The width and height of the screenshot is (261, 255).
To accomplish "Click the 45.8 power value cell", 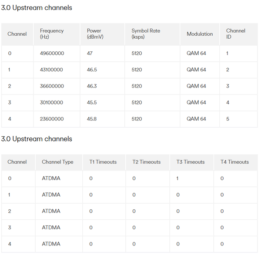I will [x=92, y=119].
